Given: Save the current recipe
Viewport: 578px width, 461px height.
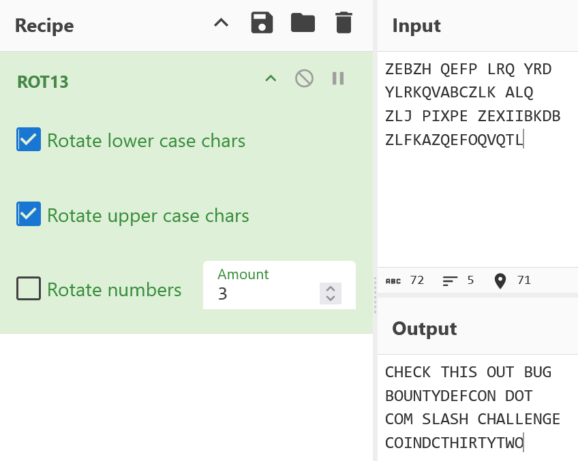Looking at the screenshot, I should (262, 23).
